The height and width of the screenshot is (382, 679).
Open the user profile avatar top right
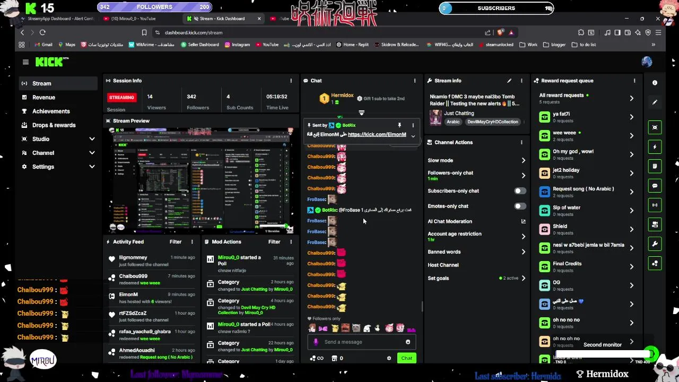coord(647,62)
